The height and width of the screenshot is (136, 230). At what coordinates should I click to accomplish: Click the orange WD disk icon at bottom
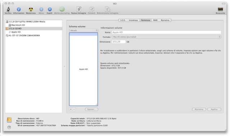tap(9, 120)
